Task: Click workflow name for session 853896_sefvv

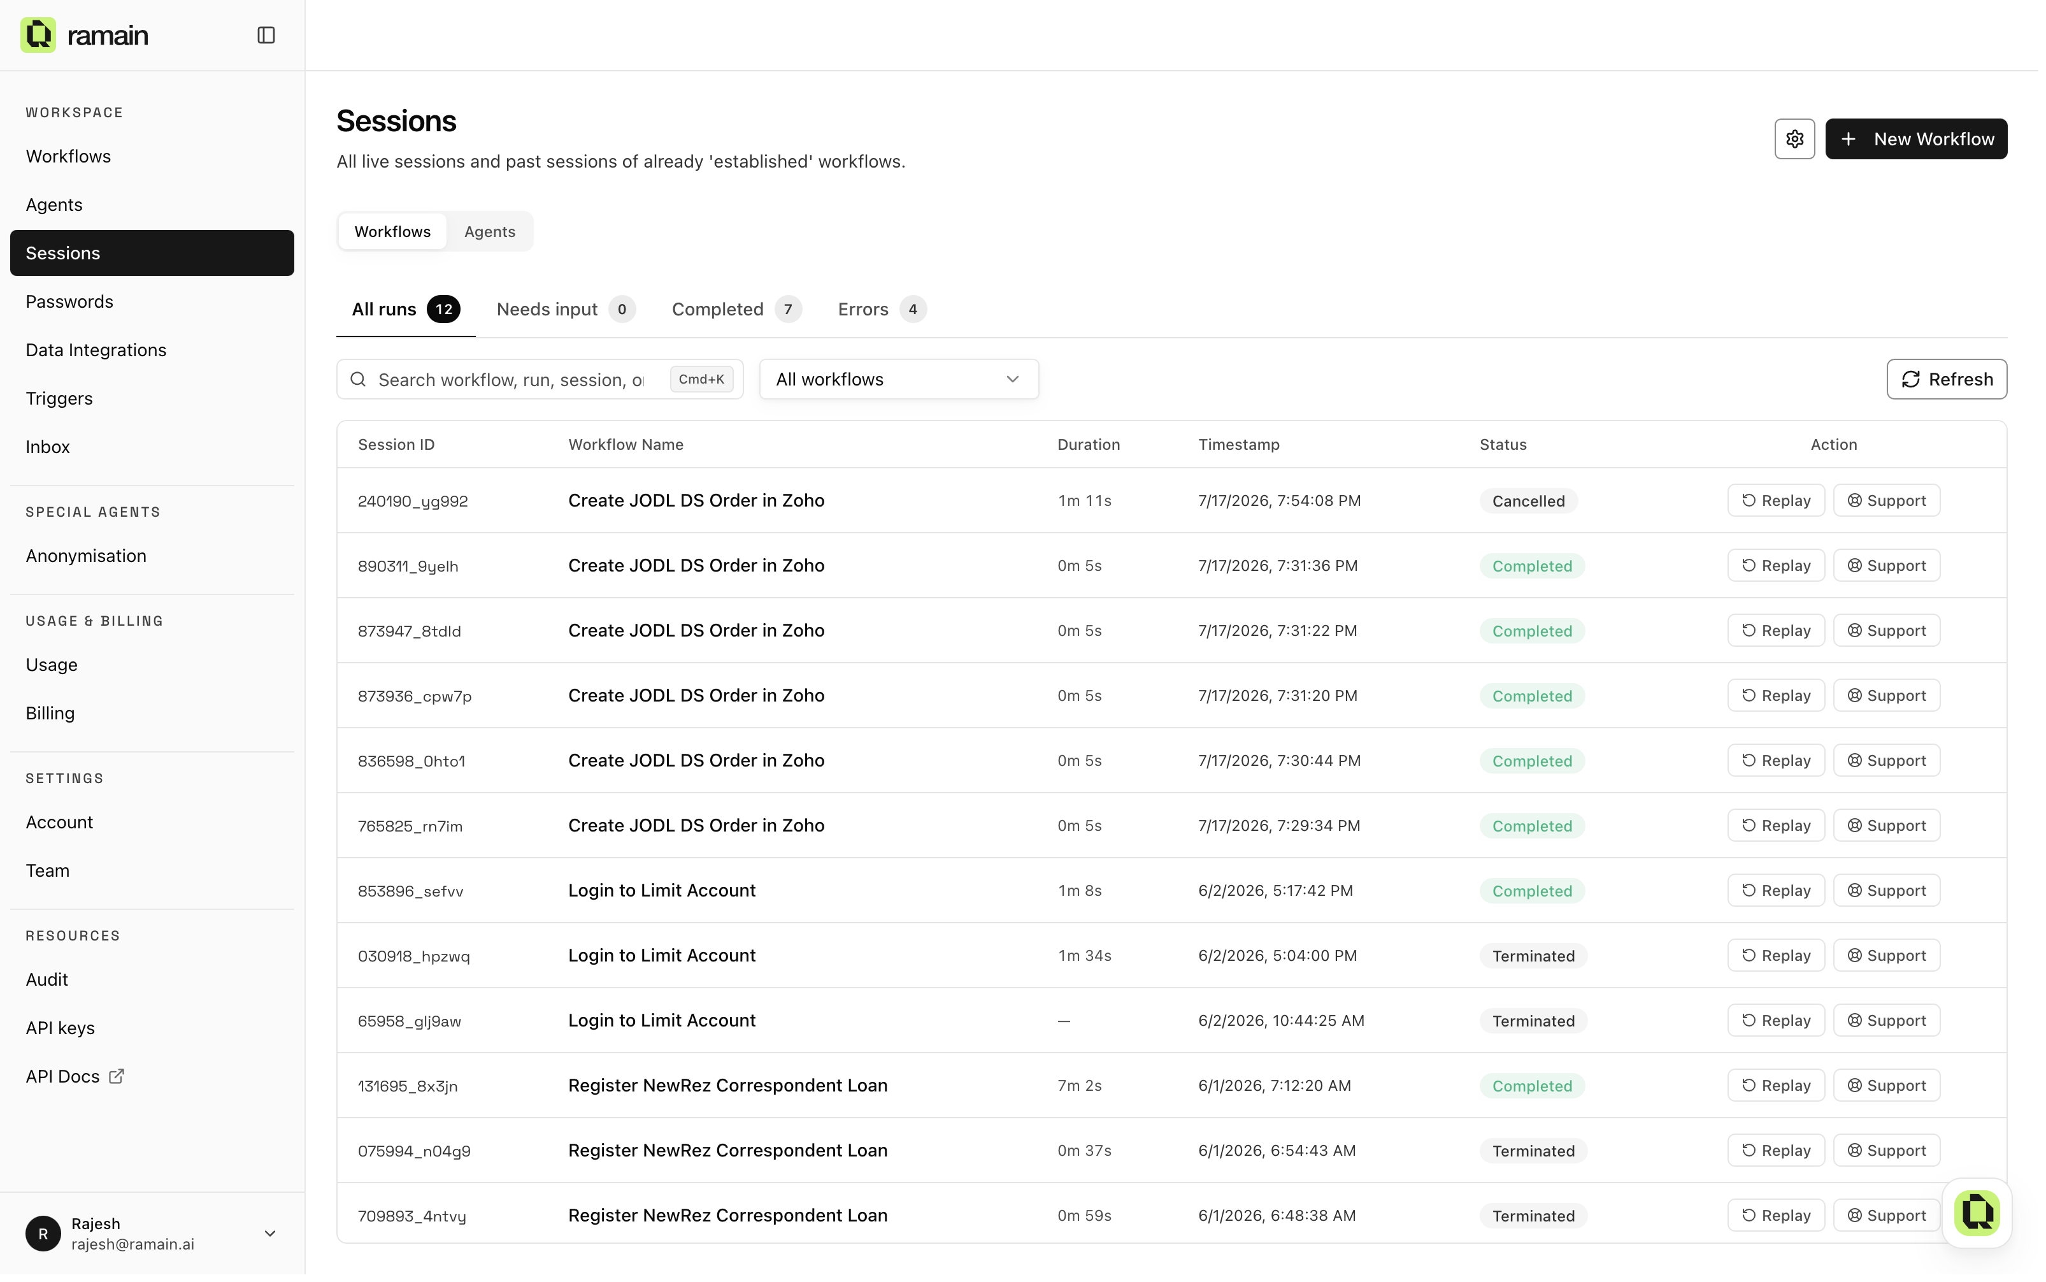Action: [661, 890]
